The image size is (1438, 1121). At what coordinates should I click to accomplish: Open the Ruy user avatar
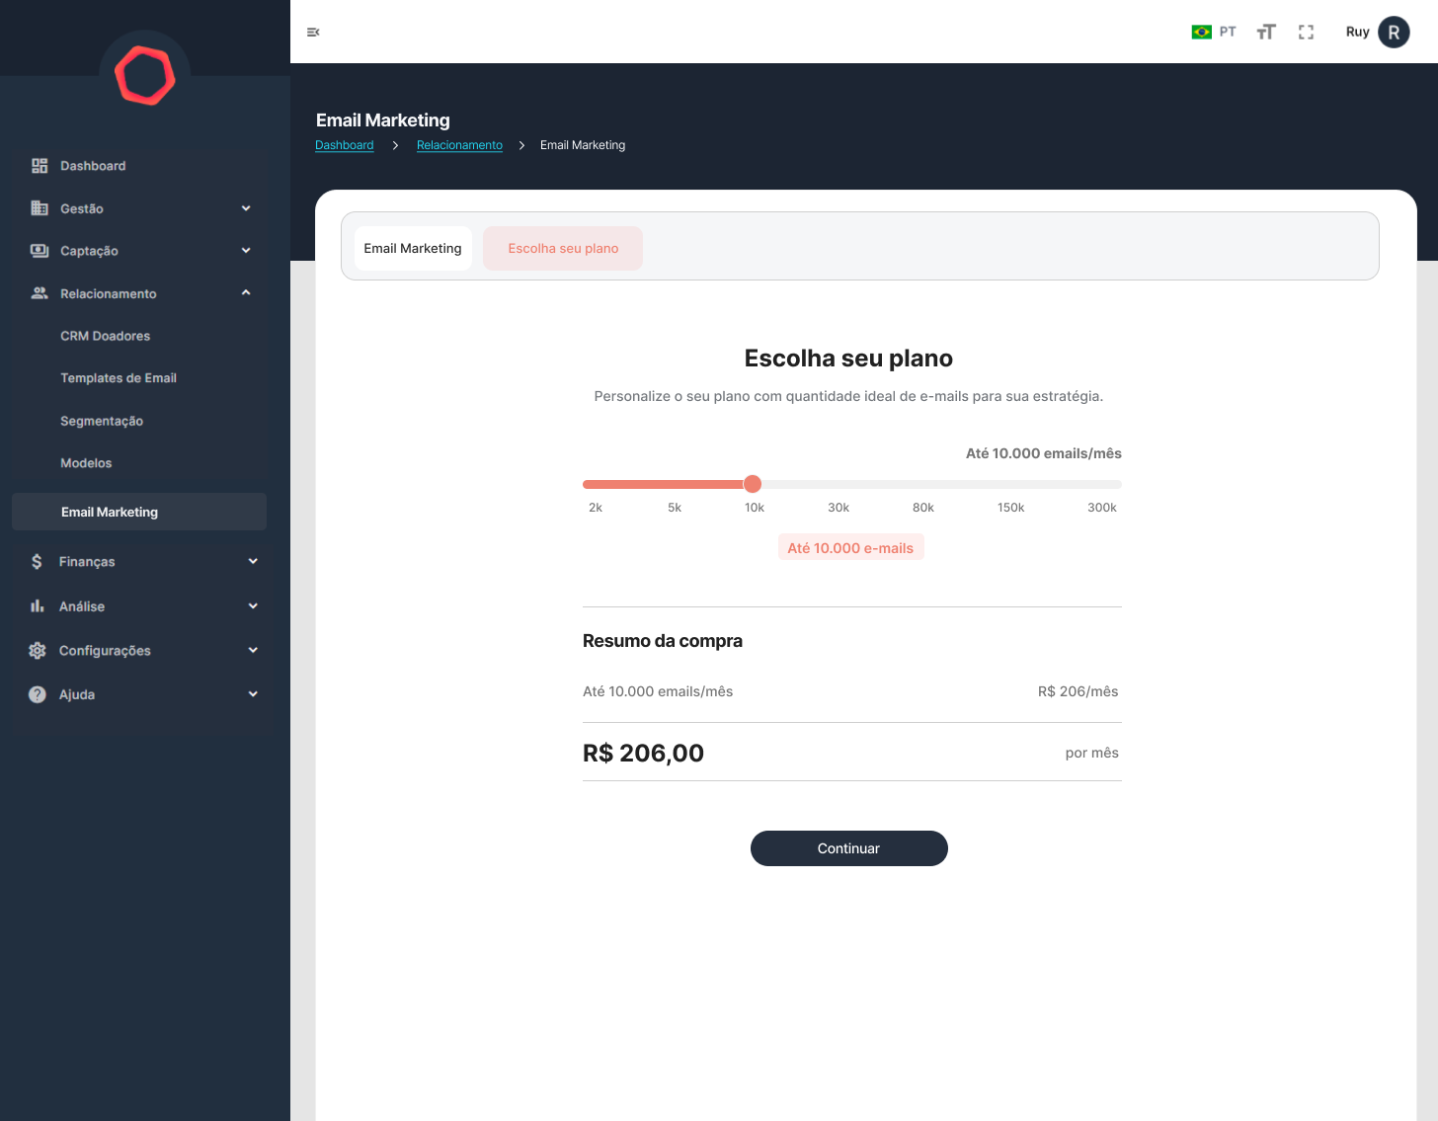1393,33
